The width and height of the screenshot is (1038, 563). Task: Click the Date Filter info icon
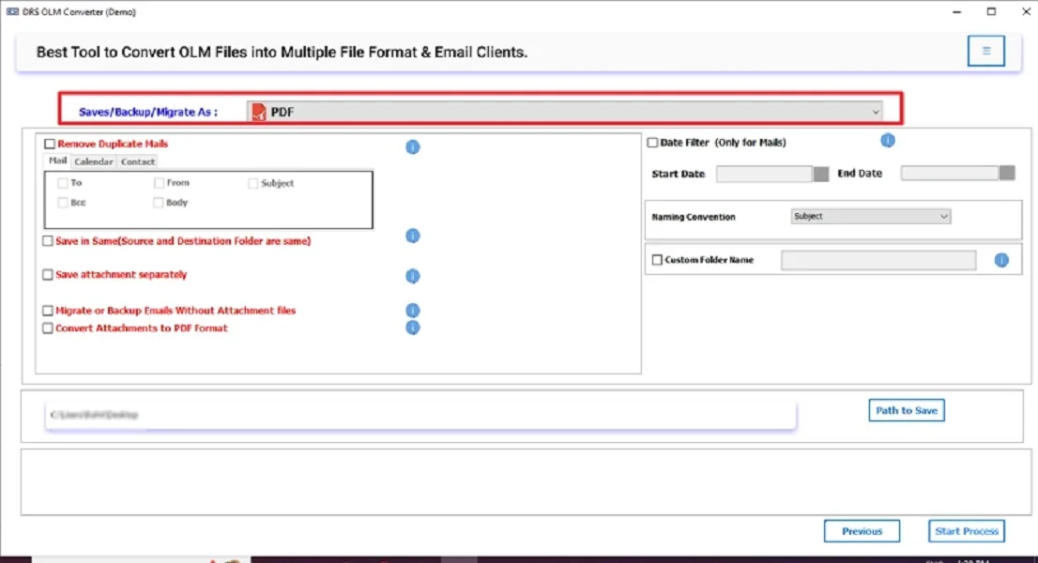pos(887,140)
